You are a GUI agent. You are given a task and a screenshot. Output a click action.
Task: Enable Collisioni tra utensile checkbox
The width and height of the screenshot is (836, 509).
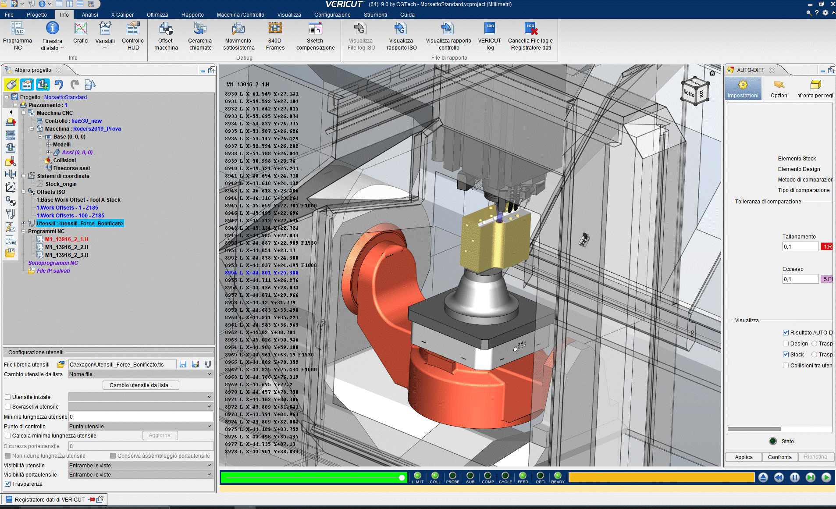coord(786,366)
